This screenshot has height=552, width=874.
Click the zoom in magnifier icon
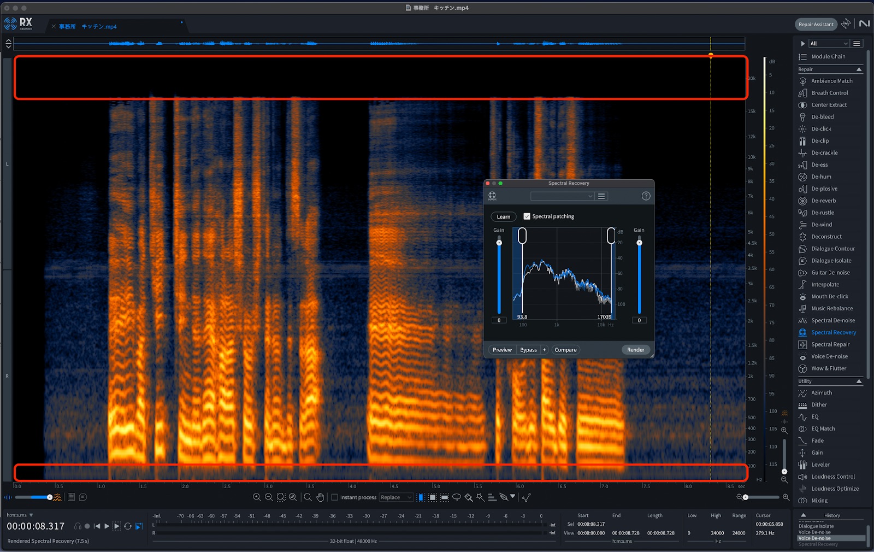257,497
